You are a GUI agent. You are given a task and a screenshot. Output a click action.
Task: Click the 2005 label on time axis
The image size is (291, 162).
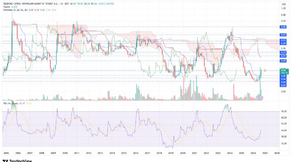pos(6,153)
